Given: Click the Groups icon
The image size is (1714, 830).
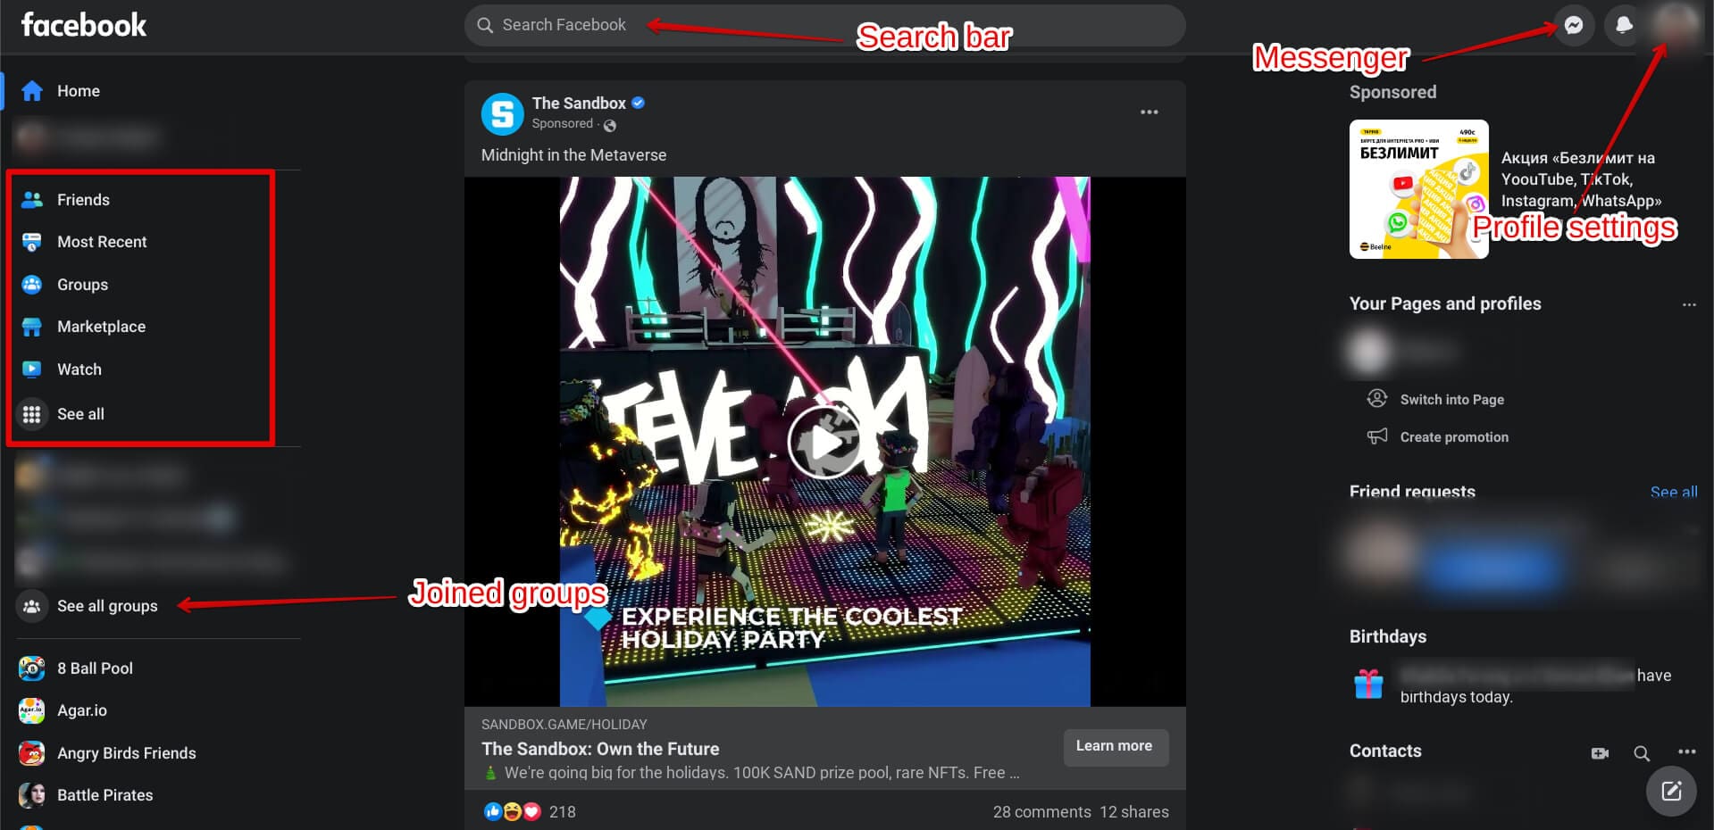Looking at the screenshot, I should 32,285.
